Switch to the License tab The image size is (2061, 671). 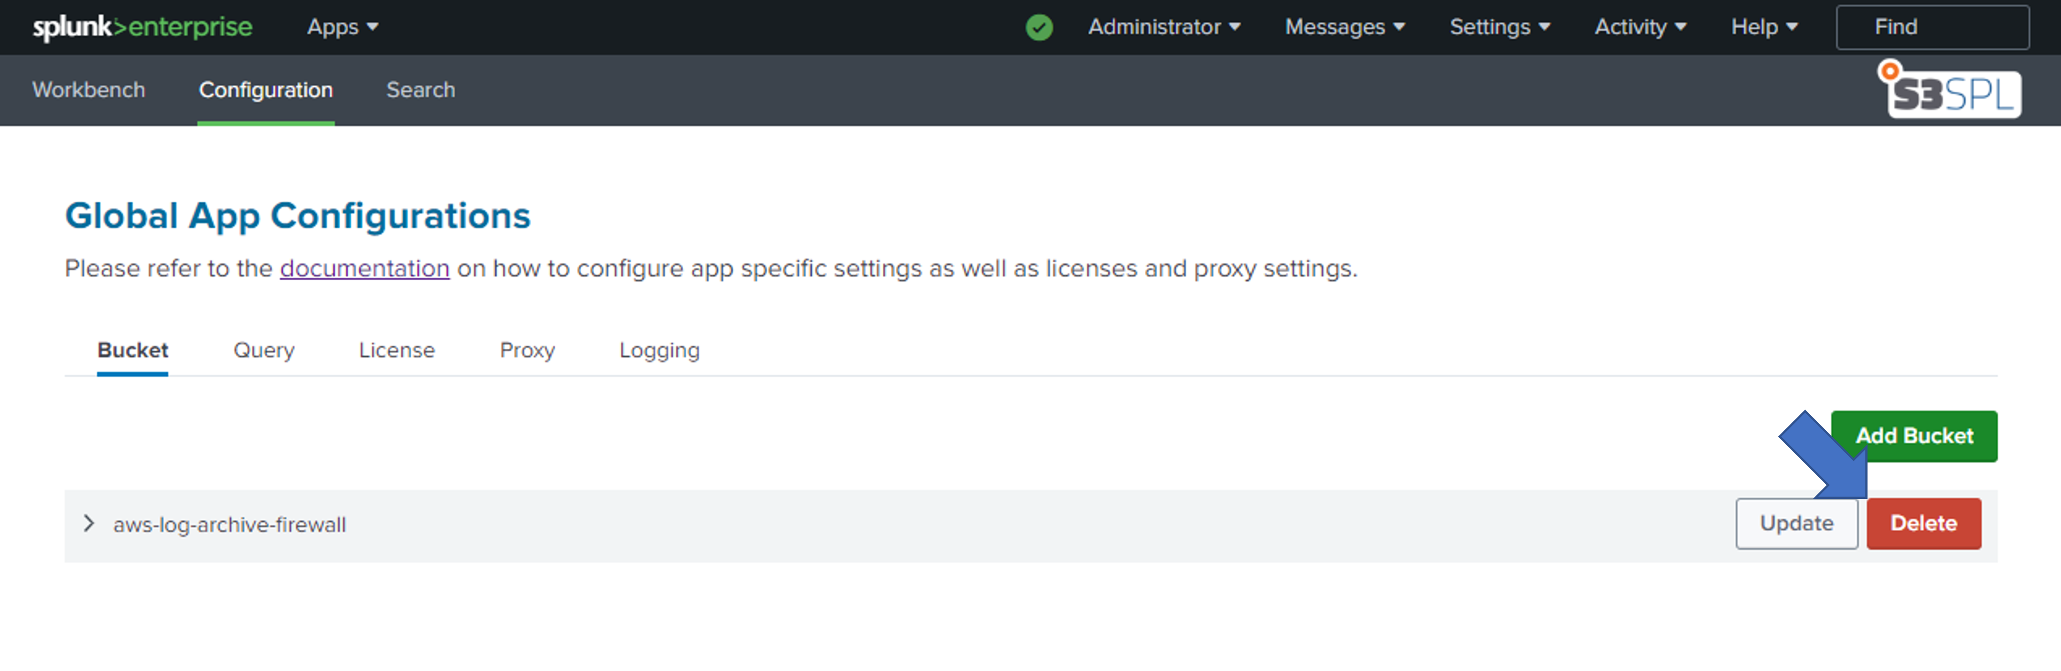(x=397, y=350)
